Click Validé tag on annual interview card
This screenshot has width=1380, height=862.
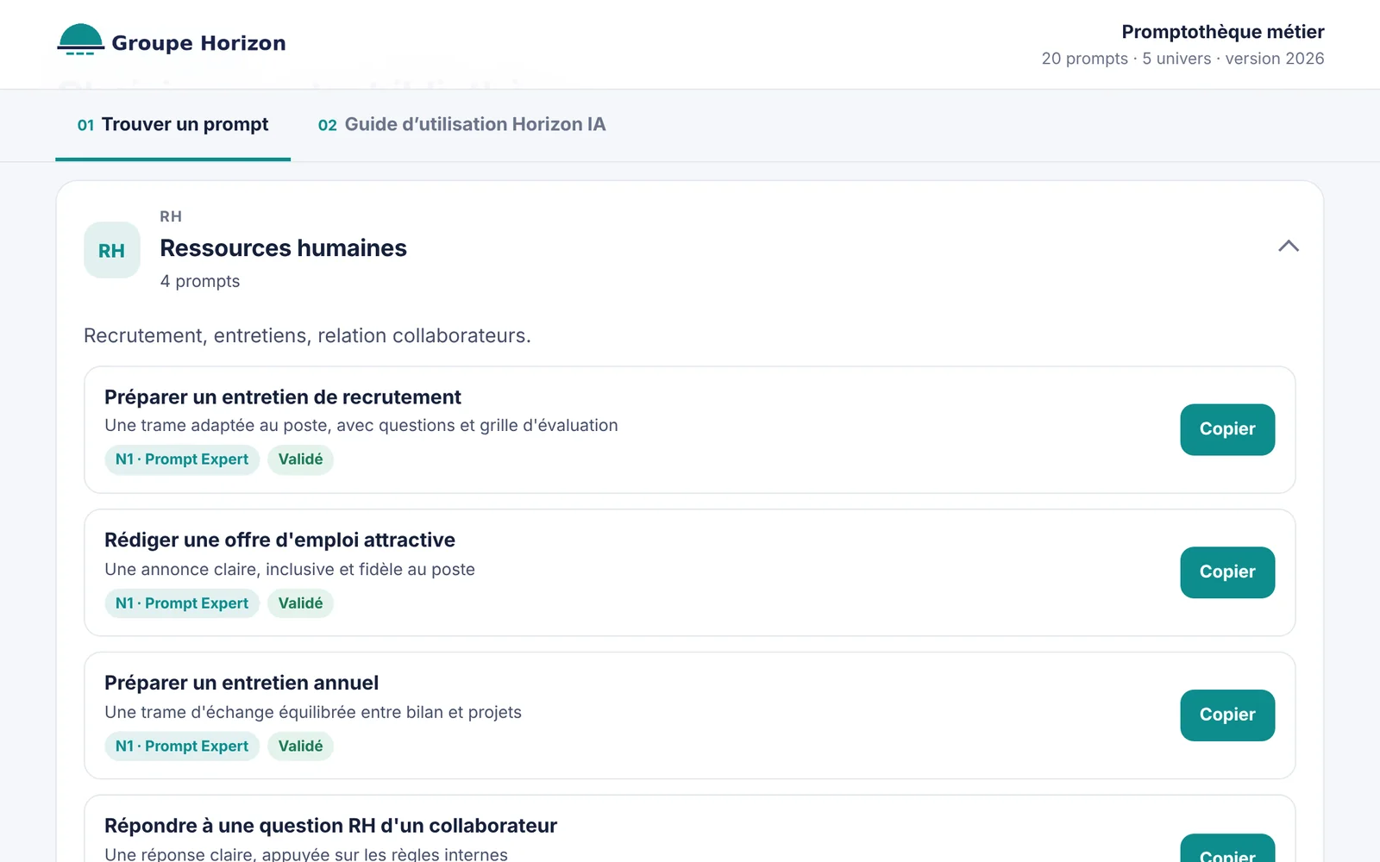(x=300, y=746)
